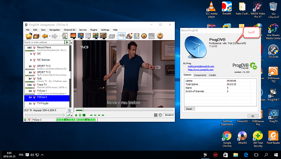Viewport: 281px width, 159px height.
Task: Click the audio track music note icon
Action: pos(69,115)
